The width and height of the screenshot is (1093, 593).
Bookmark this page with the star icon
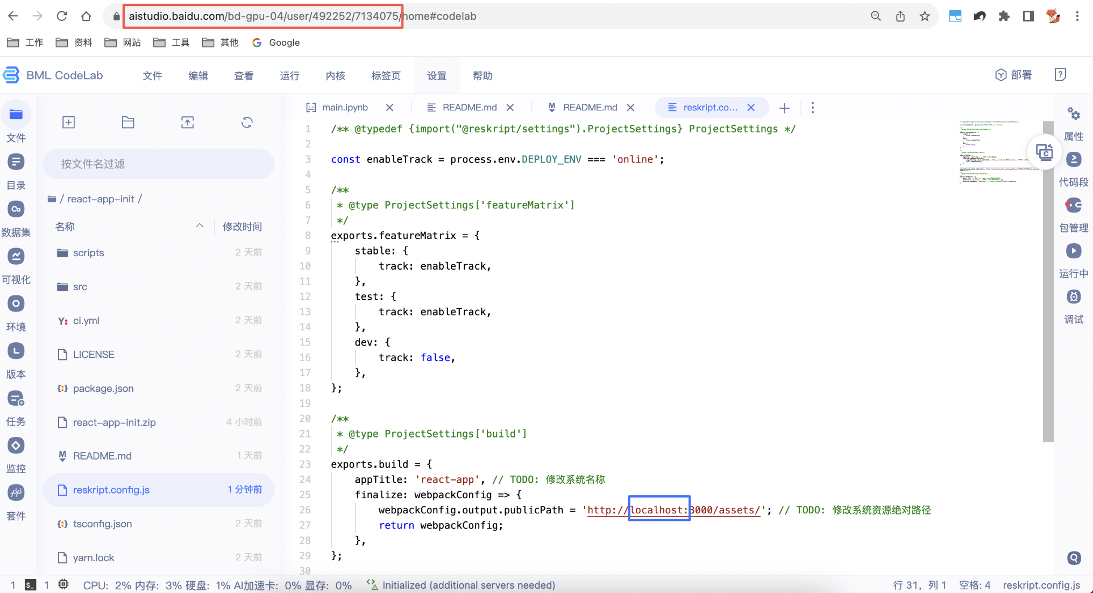point(925,16)
